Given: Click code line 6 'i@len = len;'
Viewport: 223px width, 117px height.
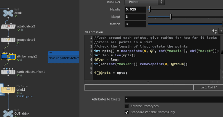Looking at the screenshot, I should pos(106,60).
